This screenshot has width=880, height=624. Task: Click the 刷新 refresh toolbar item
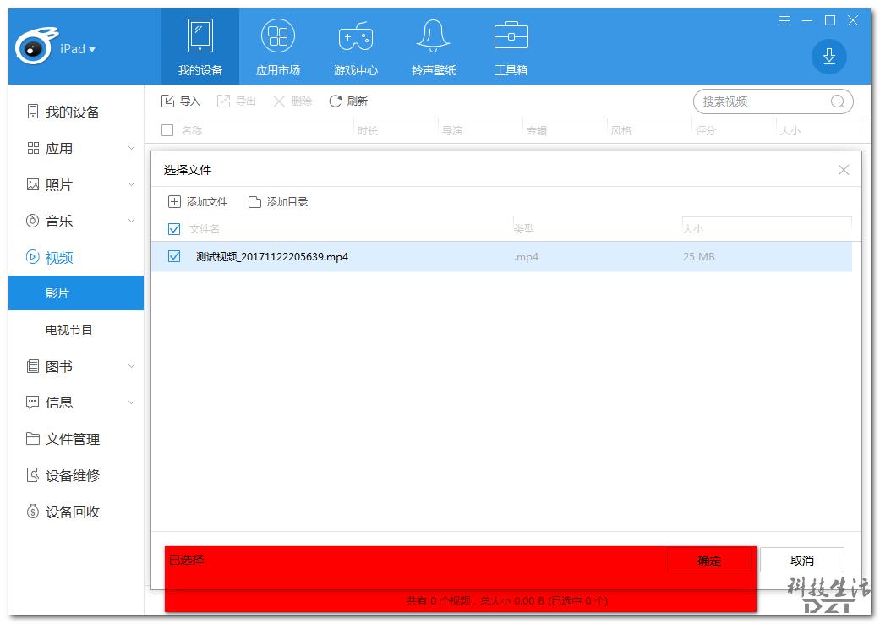coord(347,101)
